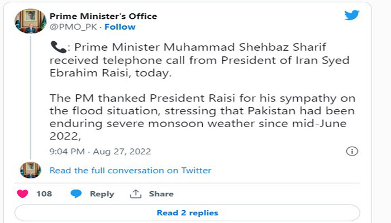Click the 108 likes count

44,194
